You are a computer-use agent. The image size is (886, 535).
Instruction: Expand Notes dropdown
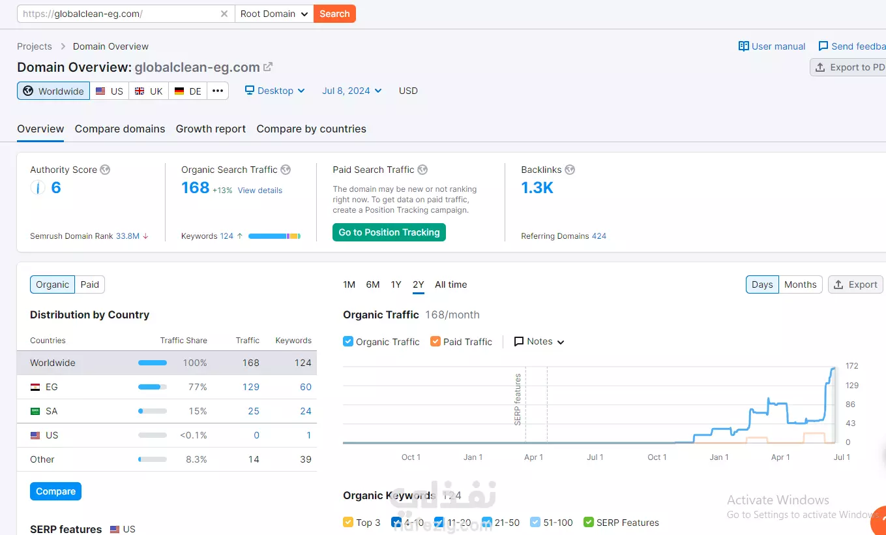tap(539, 341)
